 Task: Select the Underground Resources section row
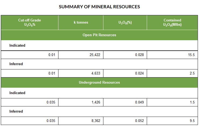tap(99, 83)
